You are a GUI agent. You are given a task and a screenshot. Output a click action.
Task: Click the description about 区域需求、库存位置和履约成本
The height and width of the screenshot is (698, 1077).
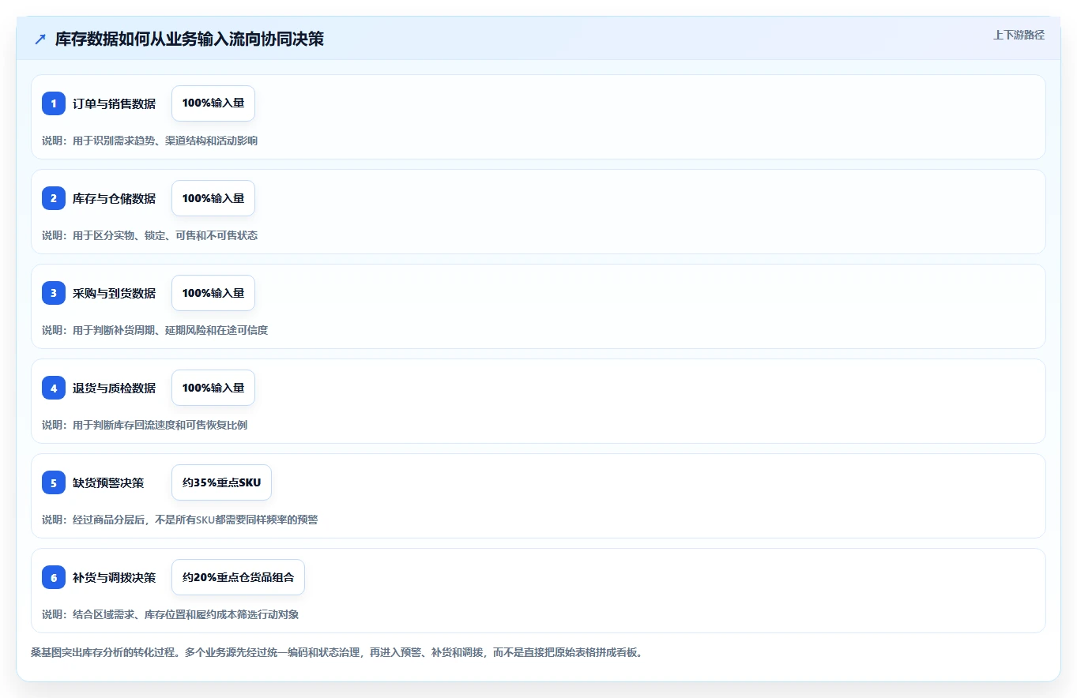(170, 614)
